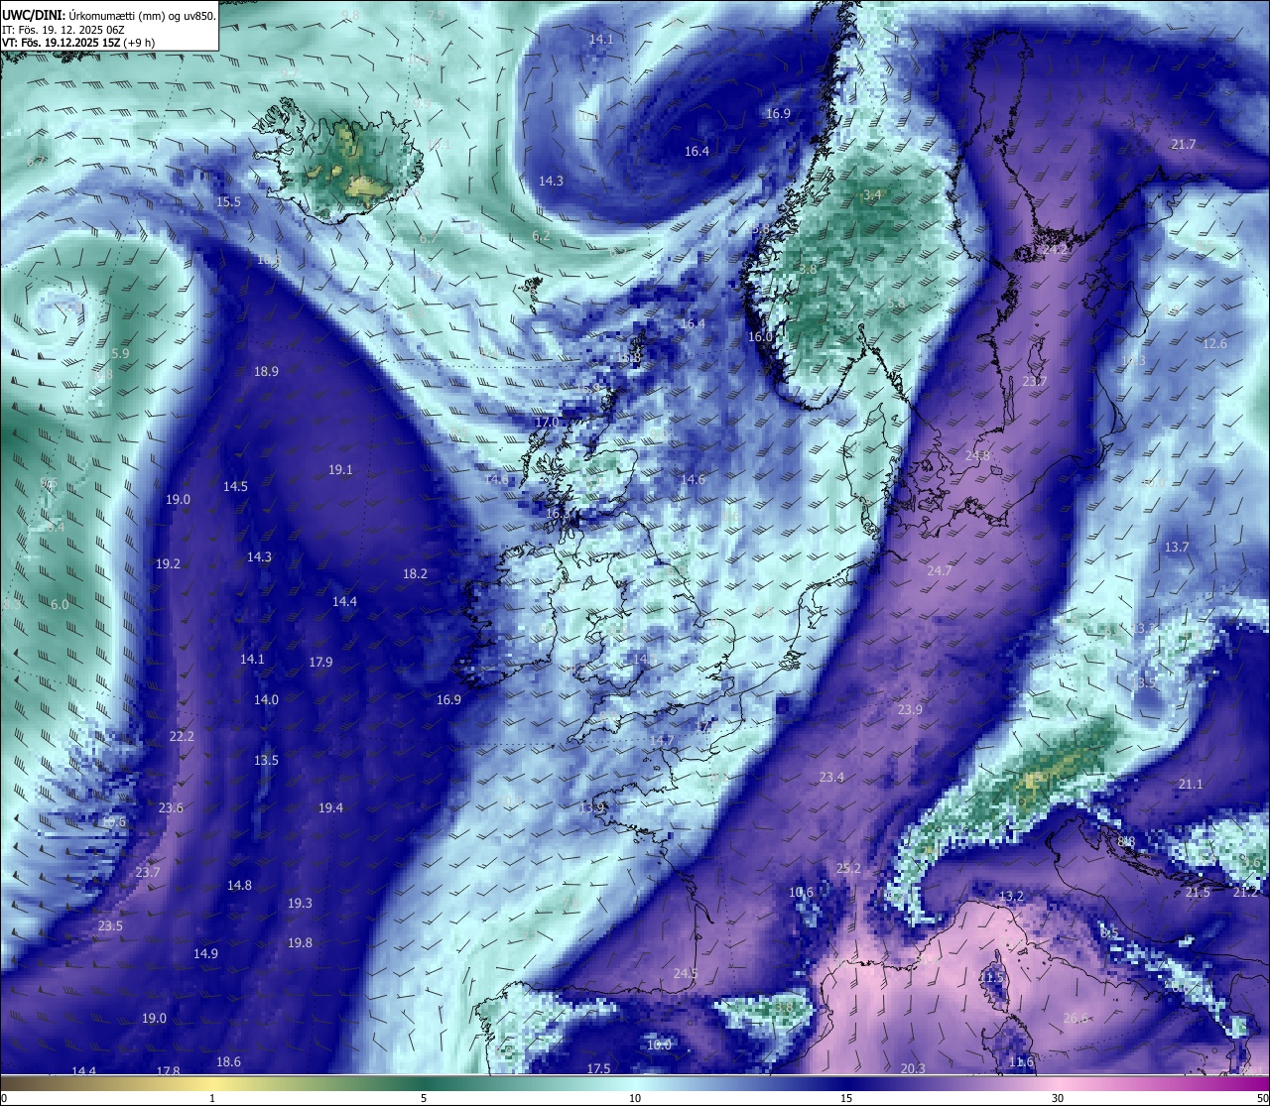Click the 23.9 value on the map

(x=910, y=709)
